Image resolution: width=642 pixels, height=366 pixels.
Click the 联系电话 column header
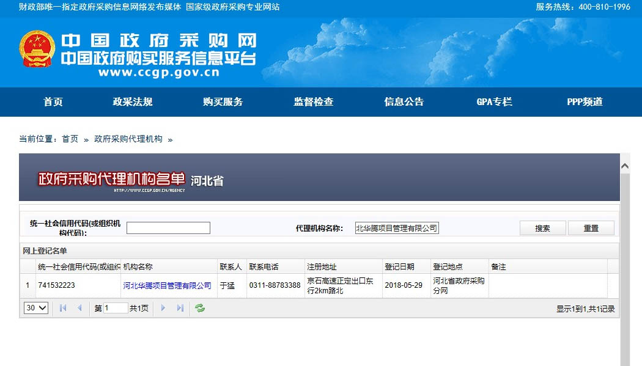coord(276,266)
